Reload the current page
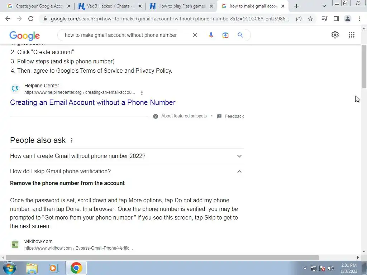The image size is (367, 275). pos(31,19)
